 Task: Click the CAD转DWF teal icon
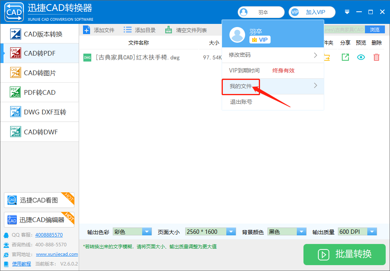[15, 132]
